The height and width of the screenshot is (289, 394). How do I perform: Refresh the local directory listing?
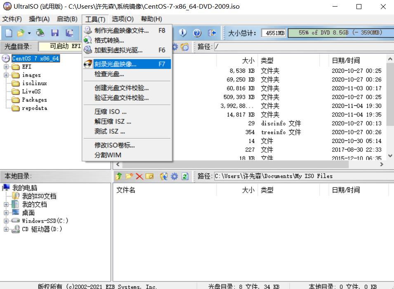(x=185, y=176)
